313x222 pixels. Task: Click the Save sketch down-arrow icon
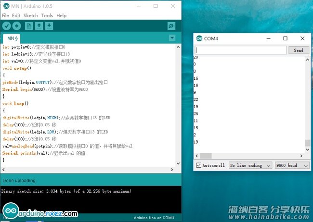tap(49, 26)
